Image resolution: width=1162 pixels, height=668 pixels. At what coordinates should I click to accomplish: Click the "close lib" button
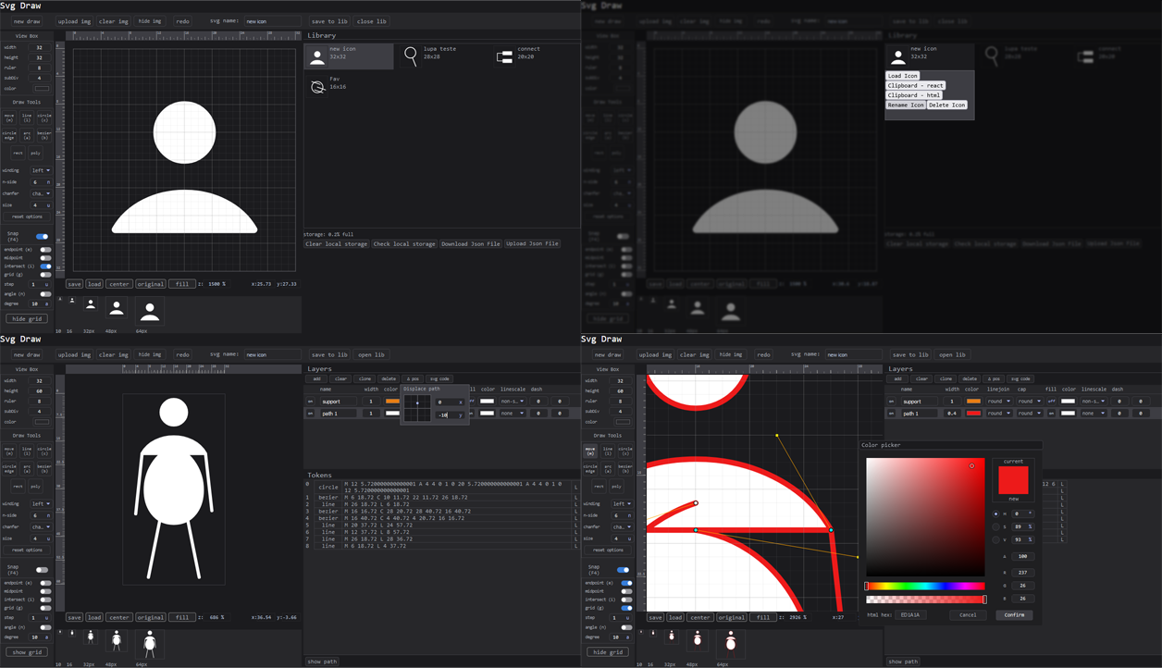(x=372, y=21)
